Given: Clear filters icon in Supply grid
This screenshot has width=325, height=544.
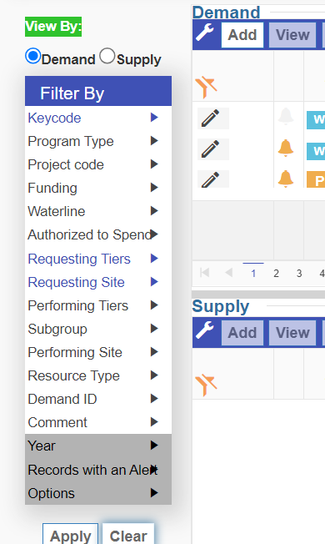Looking at the screenshot, I should tap(206, 385).
